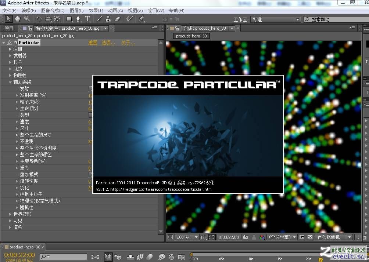The height and width of the screenshot is (262, 369).
Task: Select the Pen tool
Action: (x=78, y=19)
